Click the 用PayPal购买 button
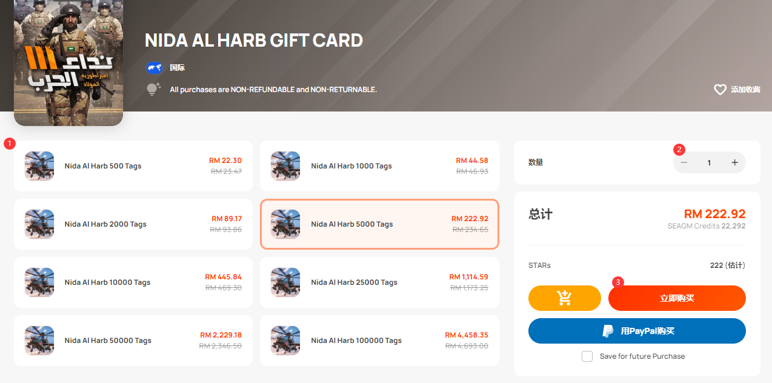Screen dimensions: 772x383 click(637, 331)
